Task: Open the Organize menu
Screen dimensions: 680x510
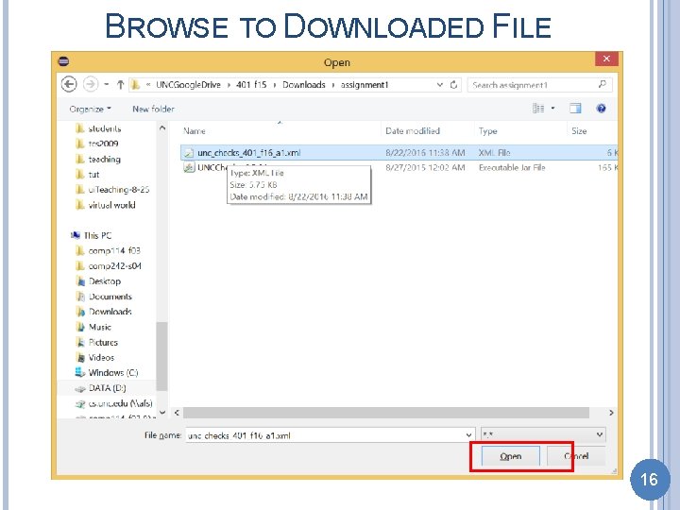Action: tap(91, 109)
